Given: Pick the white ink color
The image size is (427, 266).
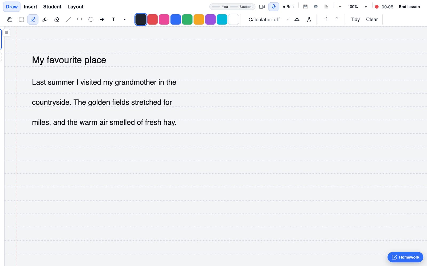Looking at the screenshot, I should click(234, 19).
